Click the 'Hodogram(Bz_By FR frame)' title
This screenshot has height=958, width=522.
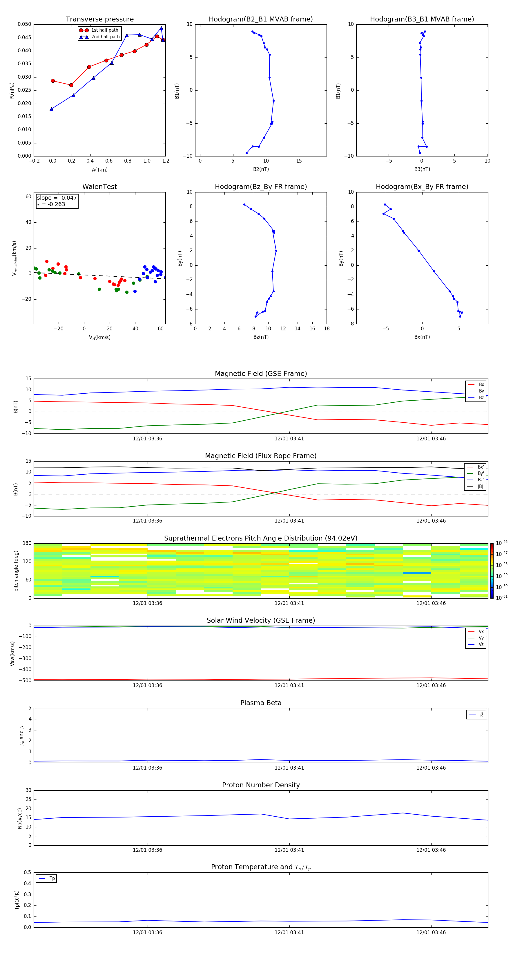coord(260,187)
